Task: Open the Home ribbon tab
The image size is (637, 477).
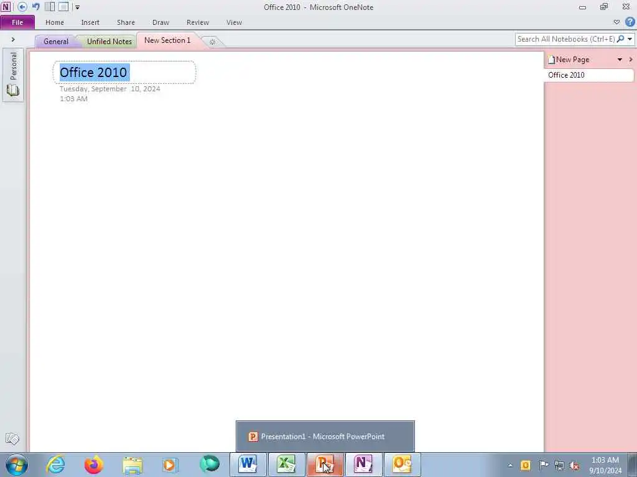Action: (x=55, y=22)
